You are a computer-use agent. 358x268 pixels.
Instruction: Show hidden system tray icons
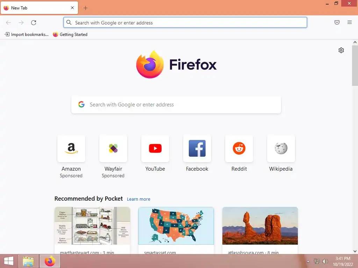pos(308,261)
